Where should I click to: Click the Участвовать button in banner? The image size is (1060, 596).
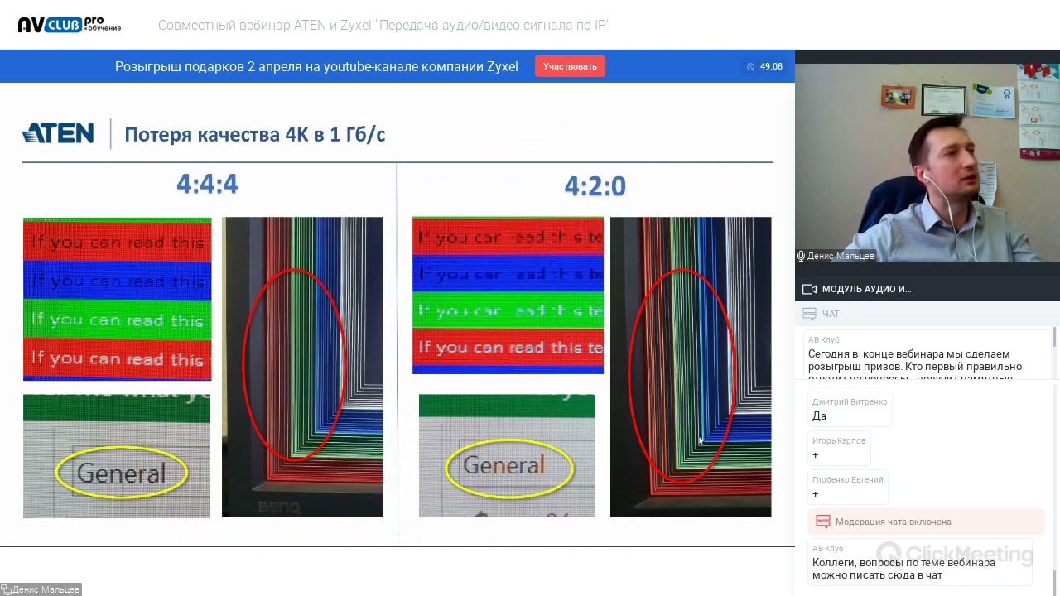pos(570,66)
